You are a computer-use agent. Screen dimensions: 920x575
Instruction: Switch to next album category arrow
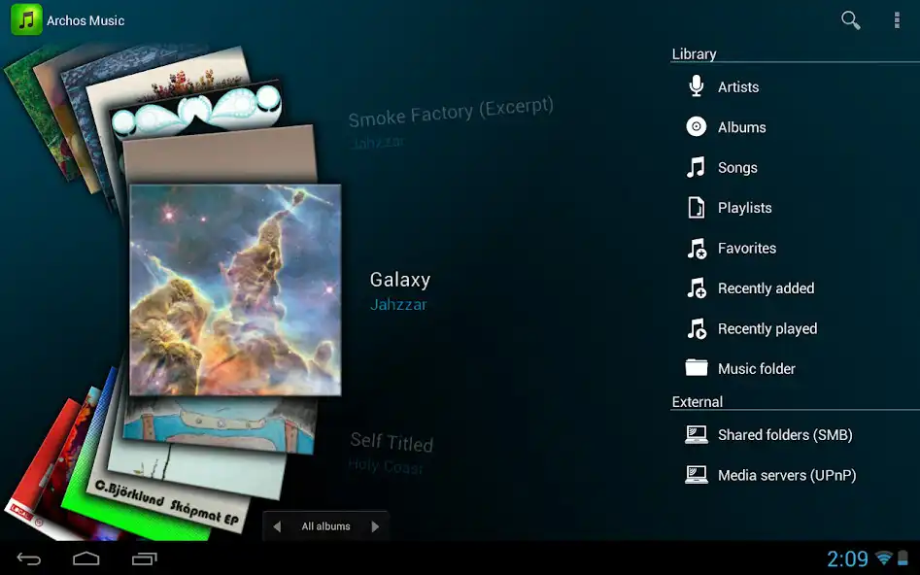click(375, 526)
